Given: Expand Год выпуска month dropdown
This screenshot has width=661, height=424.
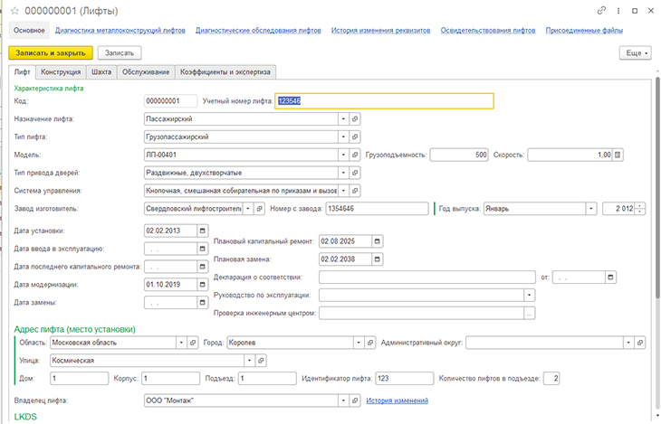Looking at the screenshot, I should coord(591,209).
